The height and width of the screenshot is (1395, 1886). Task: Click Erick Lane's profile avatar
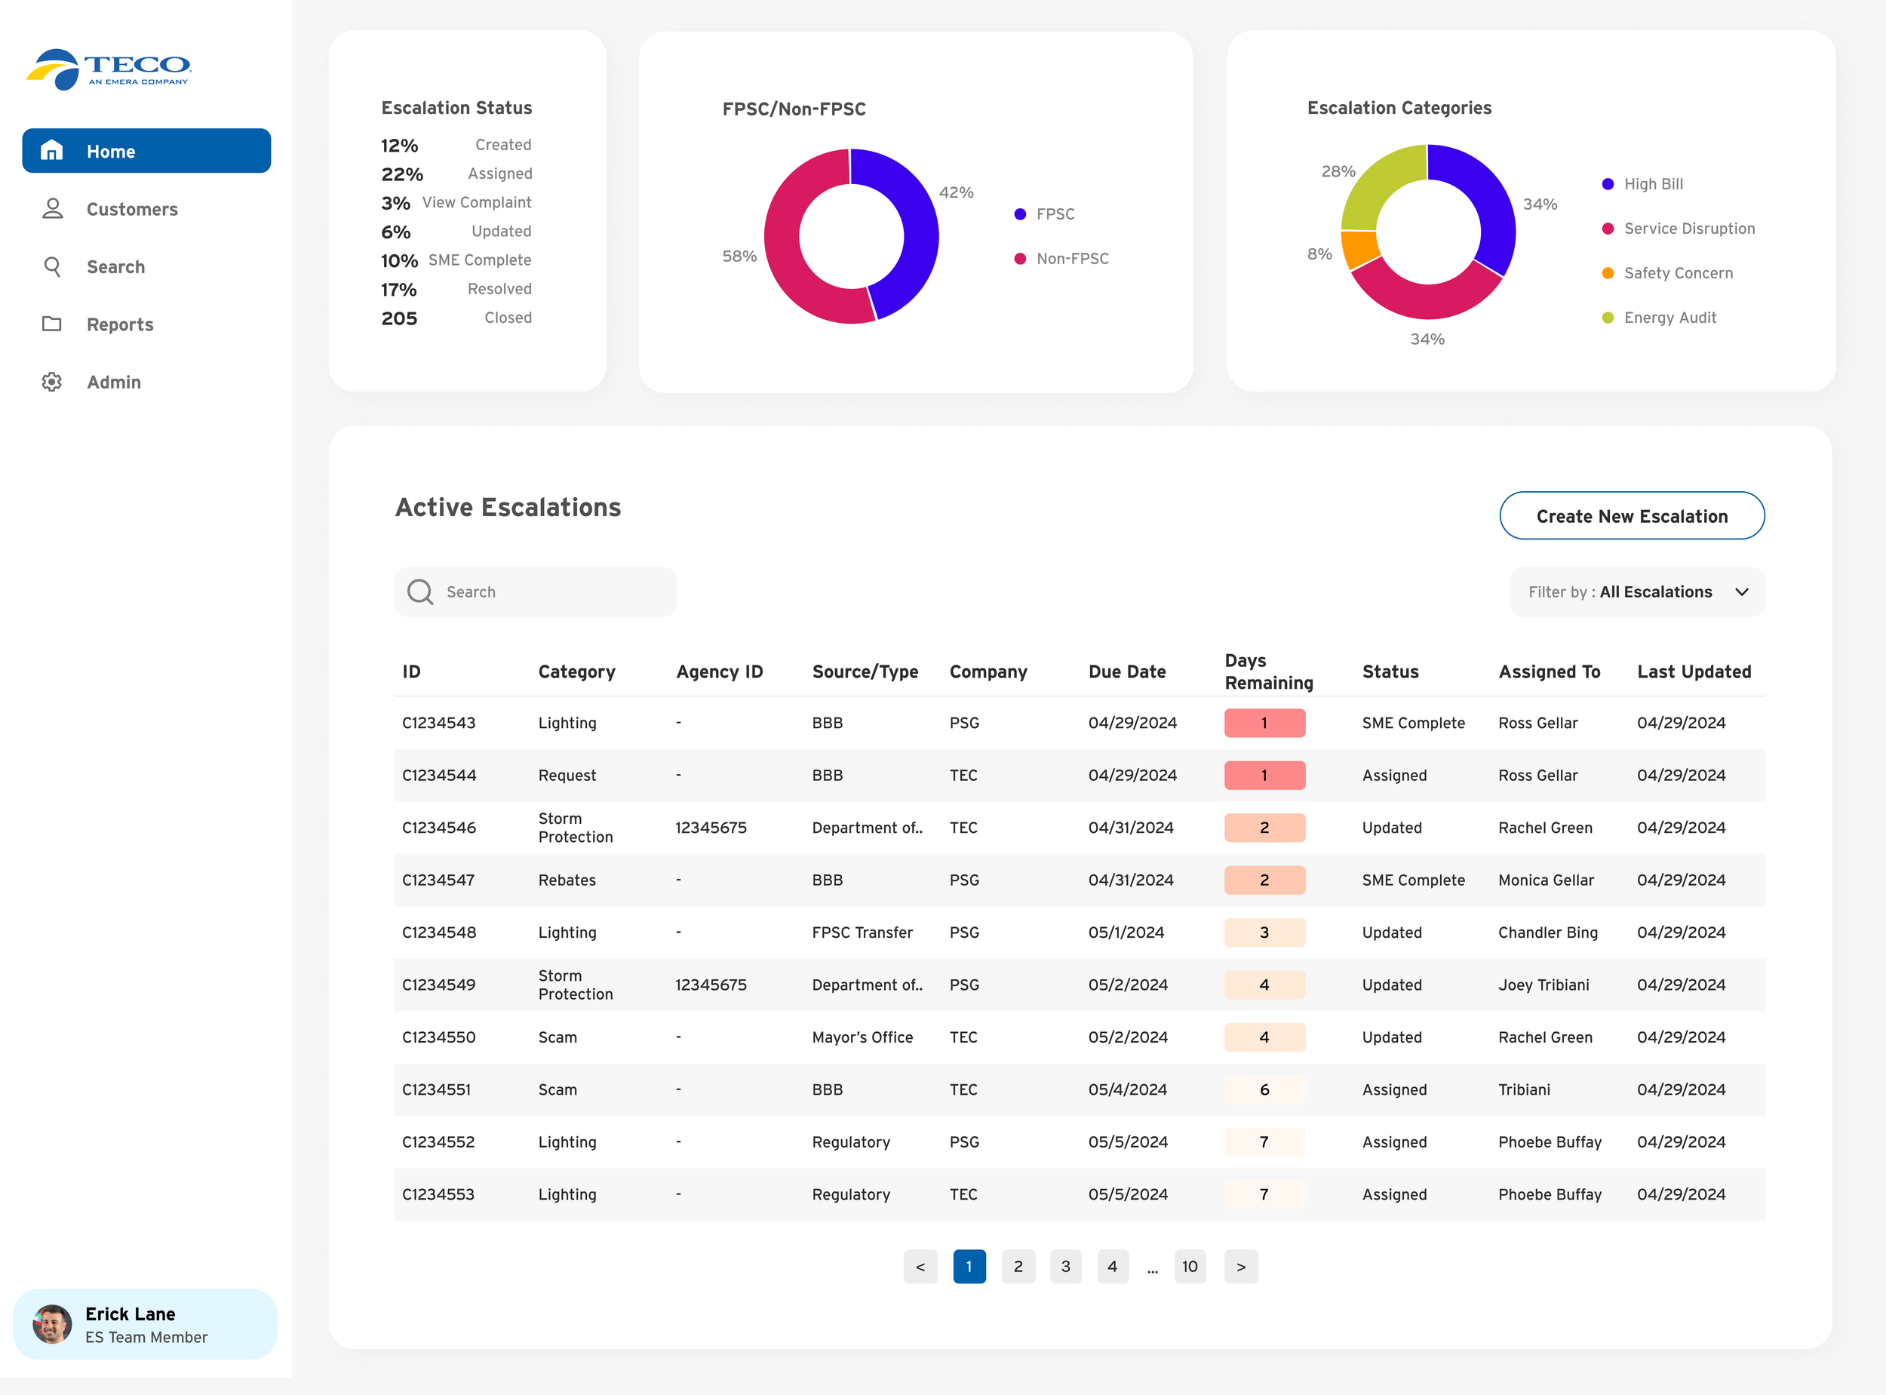coord(52,1323)
